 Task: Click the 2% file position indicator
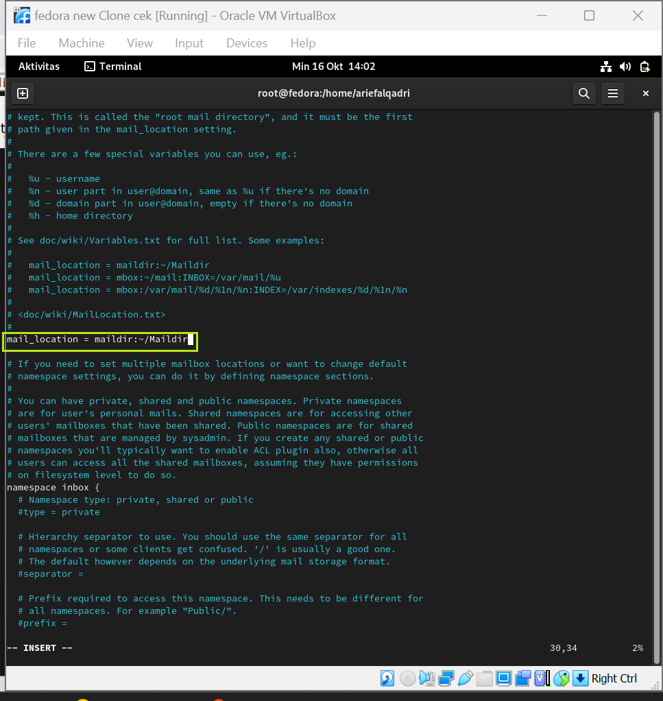coord(638,647)
